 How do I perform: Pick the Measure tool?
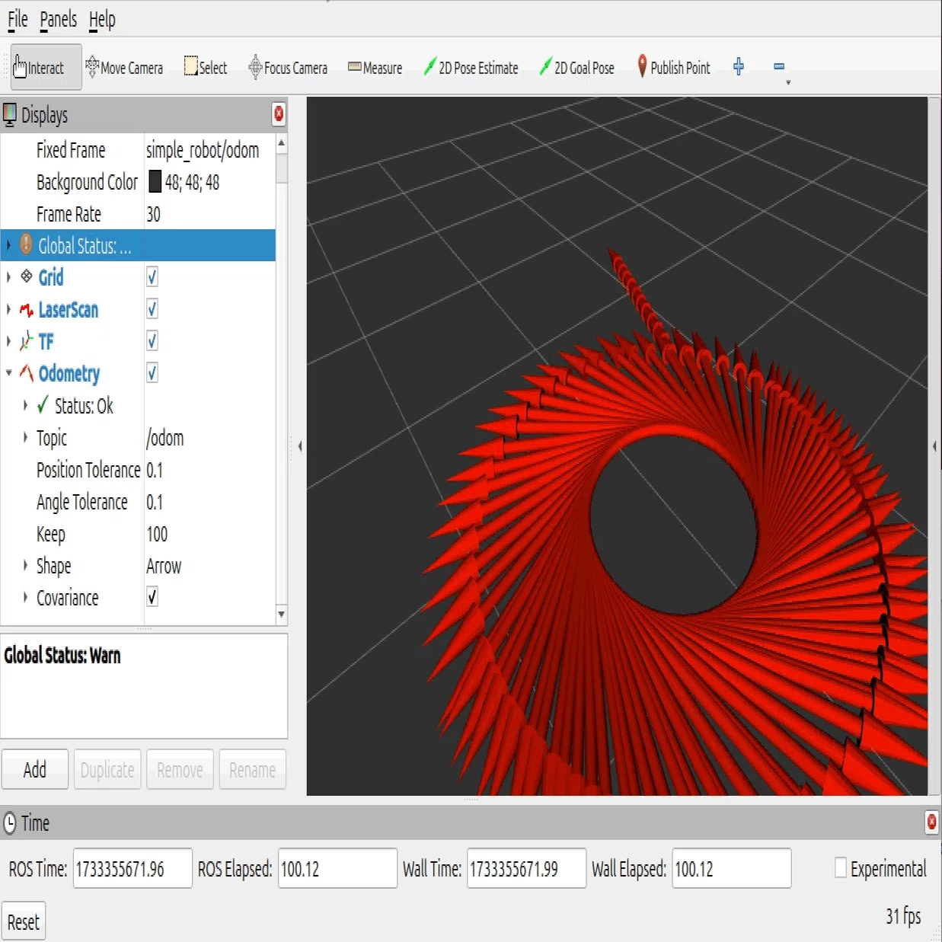click(375, 68)
